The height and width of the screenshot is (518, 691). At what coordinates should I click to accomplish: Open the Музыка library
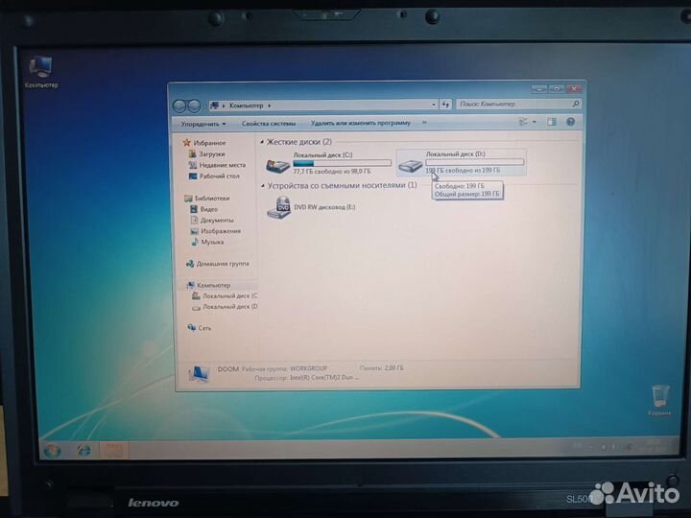(x=207, y=242)
